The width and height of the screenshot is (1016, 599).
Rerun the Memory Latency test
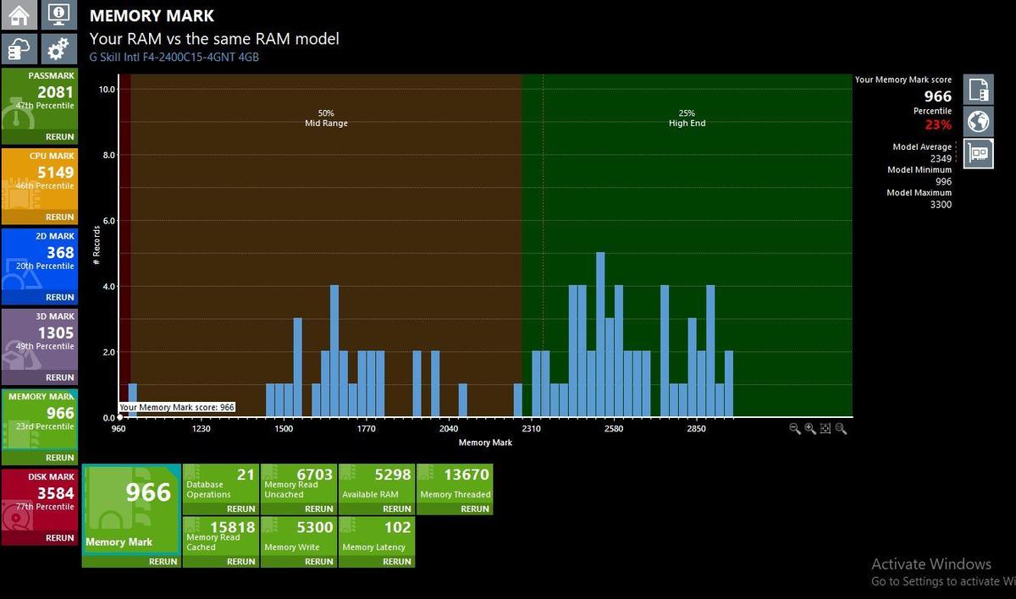(x=396, y=561)
